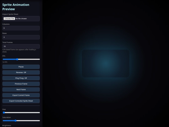This screenshot has width=169, height=127.
Task: Adjust the Hue slider
Action: pos(21,113)
